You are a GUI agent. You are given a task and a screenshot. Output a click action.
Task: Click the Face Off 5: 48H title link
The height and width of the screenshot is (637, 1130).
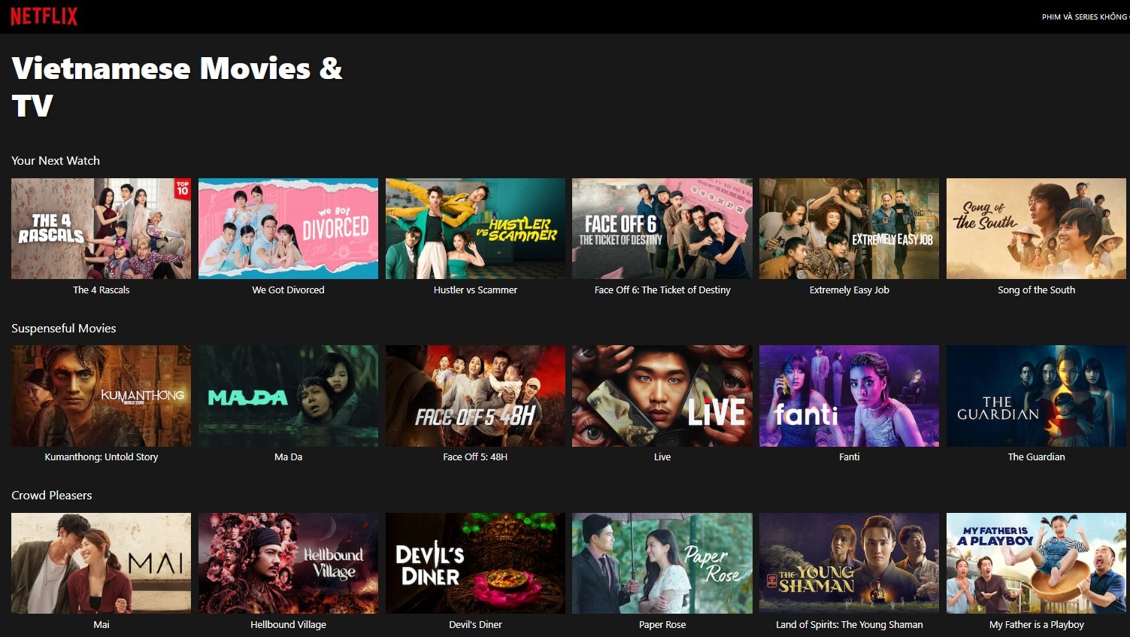[475, 457]
